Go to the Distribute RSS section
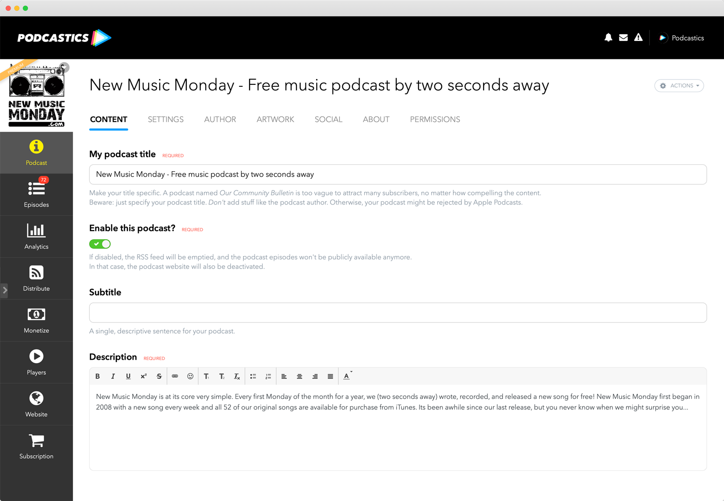This screenshot has height=501, width=724. 36,278
